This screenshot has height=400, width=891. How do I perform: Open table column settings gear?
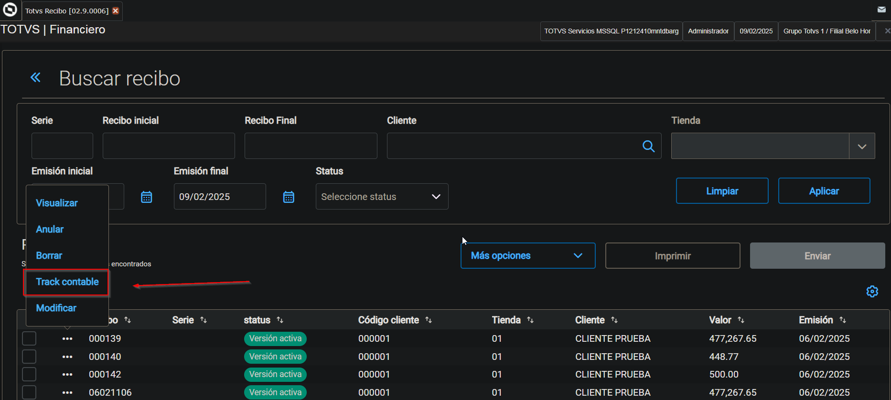click(872, 291)
